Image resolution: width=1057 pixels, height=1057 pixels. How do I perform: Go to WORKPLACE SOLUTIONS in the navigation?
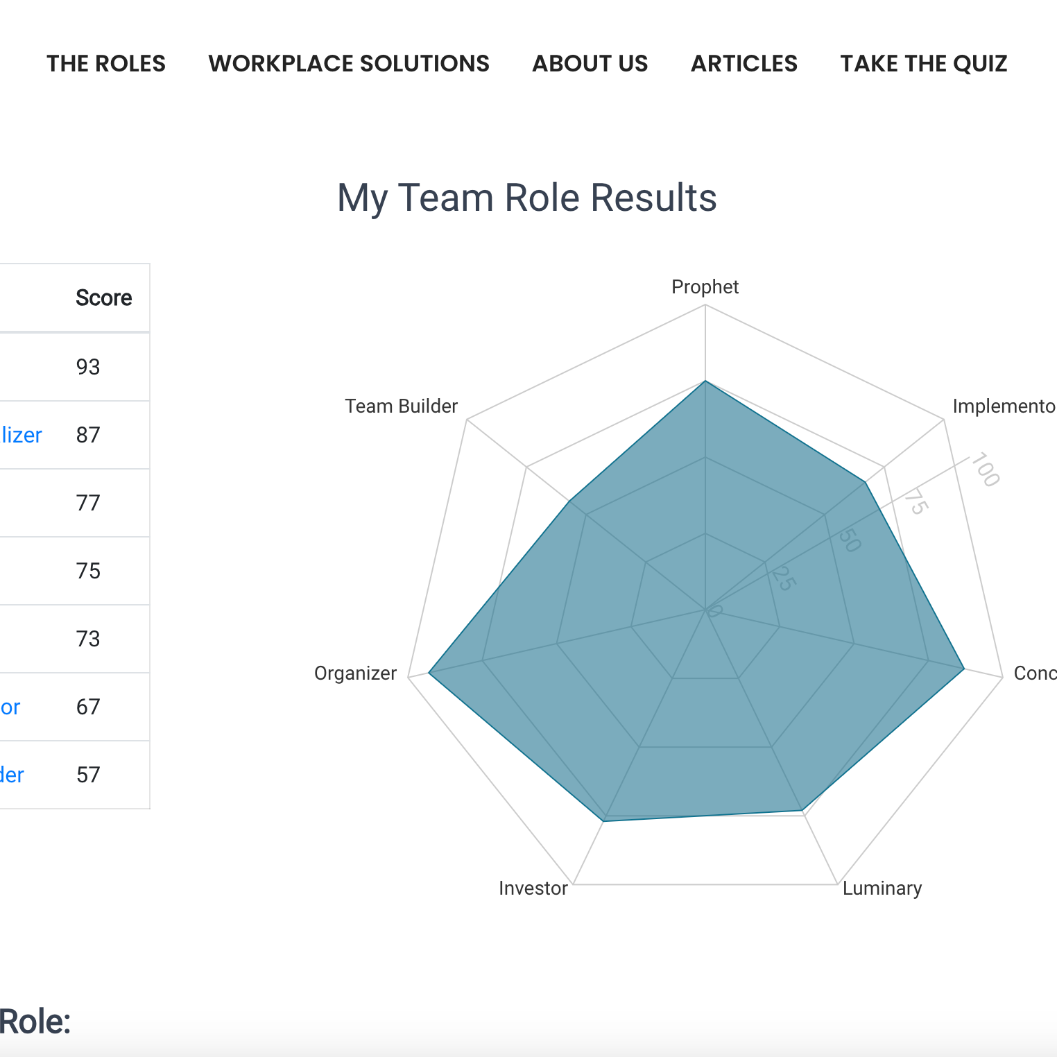(x=349, y=64)
